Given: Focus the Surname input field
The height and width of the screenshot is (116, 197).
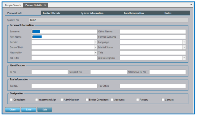Looking at the screenshot, I should [64, 31].
